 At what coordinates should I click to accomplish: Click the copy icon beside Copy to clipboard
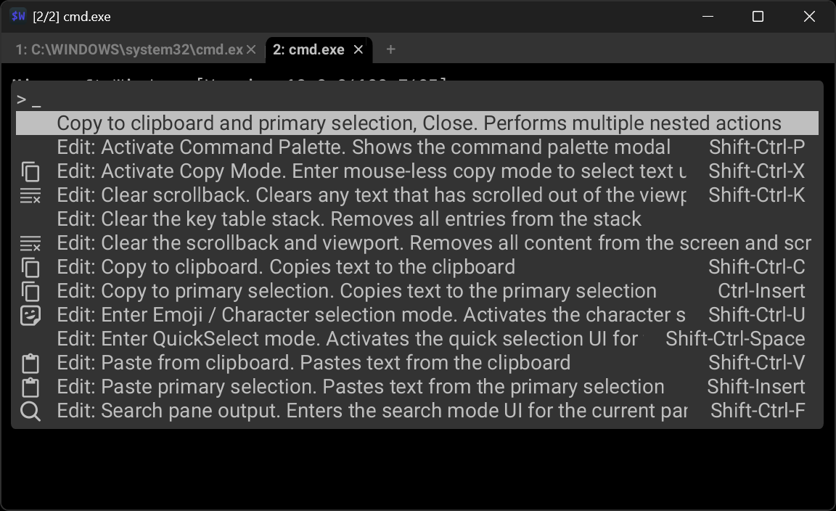pos(30,268)
